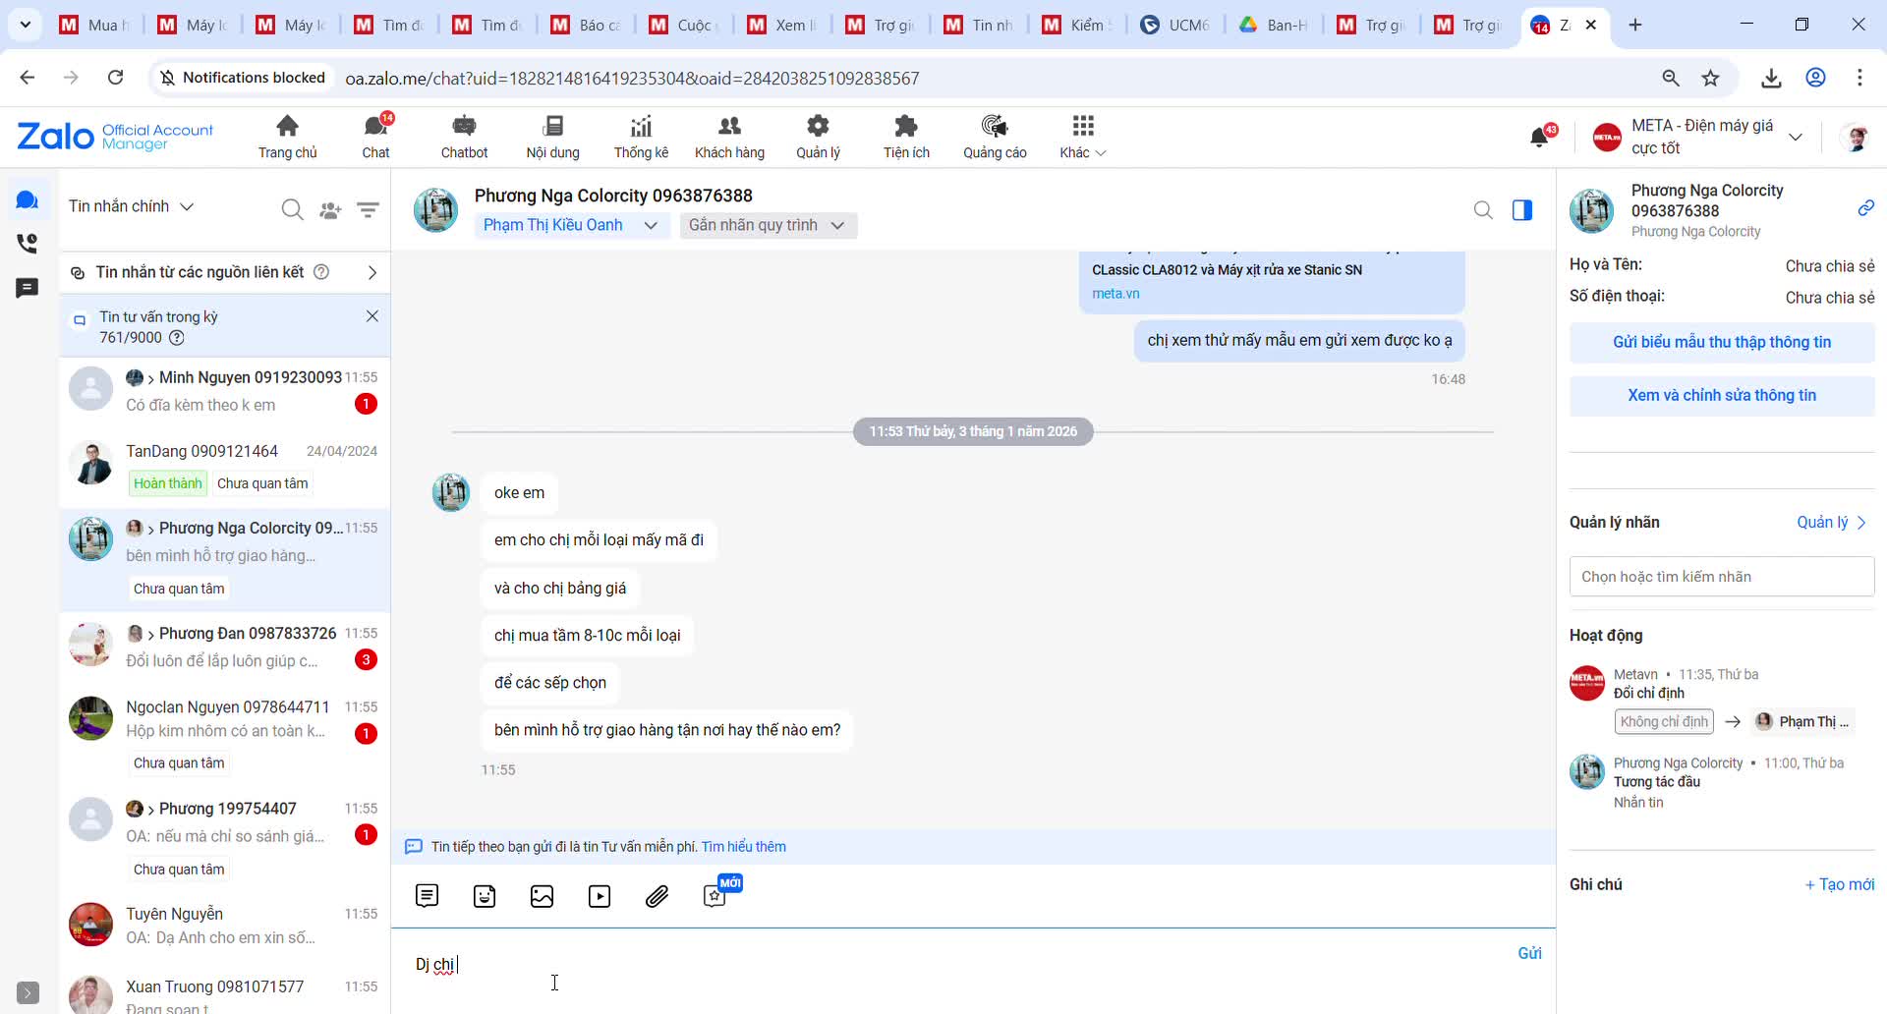Open the calls sidebar icon

tap(28, 243)
